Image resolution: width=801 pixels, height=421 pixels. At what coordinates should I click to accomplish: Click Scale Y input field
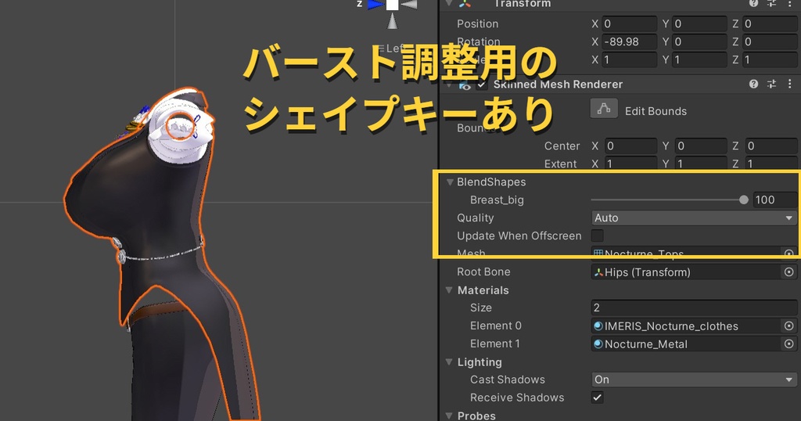point(699,59)
